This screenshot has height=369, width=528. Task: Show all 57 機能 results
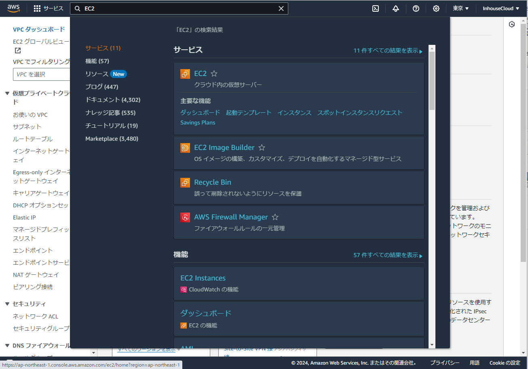click(x=387, y=255)
